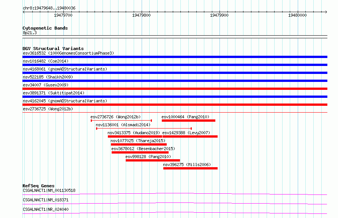Open the nsv3413375 (Audano2019) variant label
Screen dimensions: 338x218
(134, 133)
